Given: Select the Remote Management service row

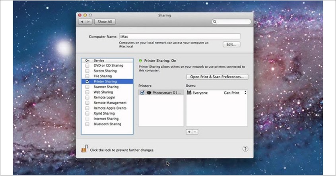Looking at the screenshot, I should pos(107,103).
